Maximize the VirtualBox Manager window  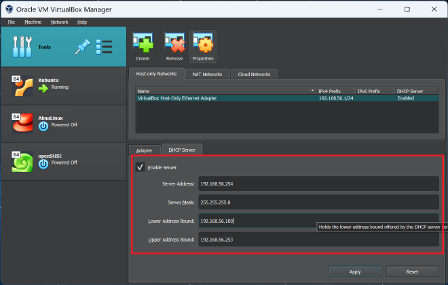pos(407,9)
